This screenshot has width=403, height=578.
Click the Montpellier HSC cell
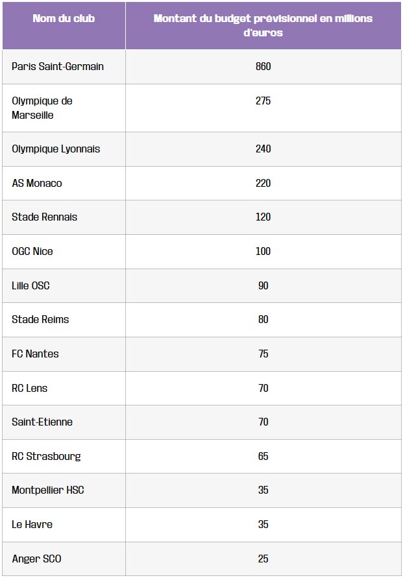pos(48,490)
